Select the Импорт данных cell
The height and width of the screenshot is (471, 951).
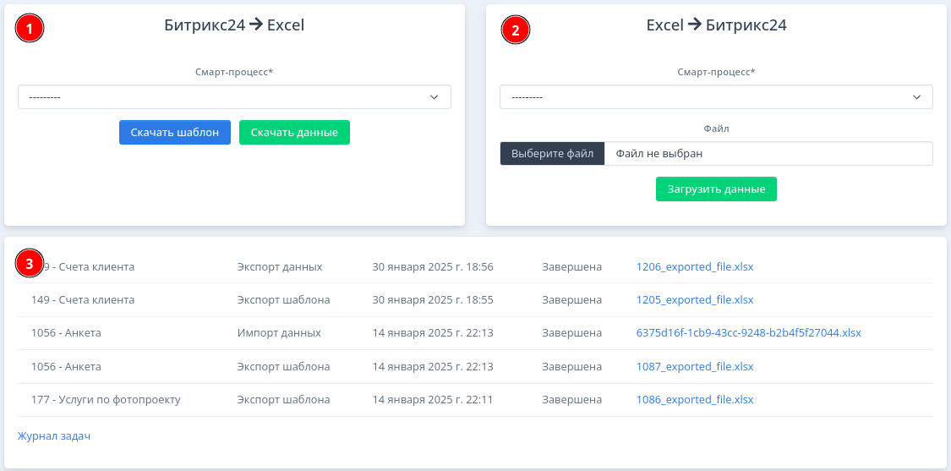pyautogui.click(x=279, y=332)
